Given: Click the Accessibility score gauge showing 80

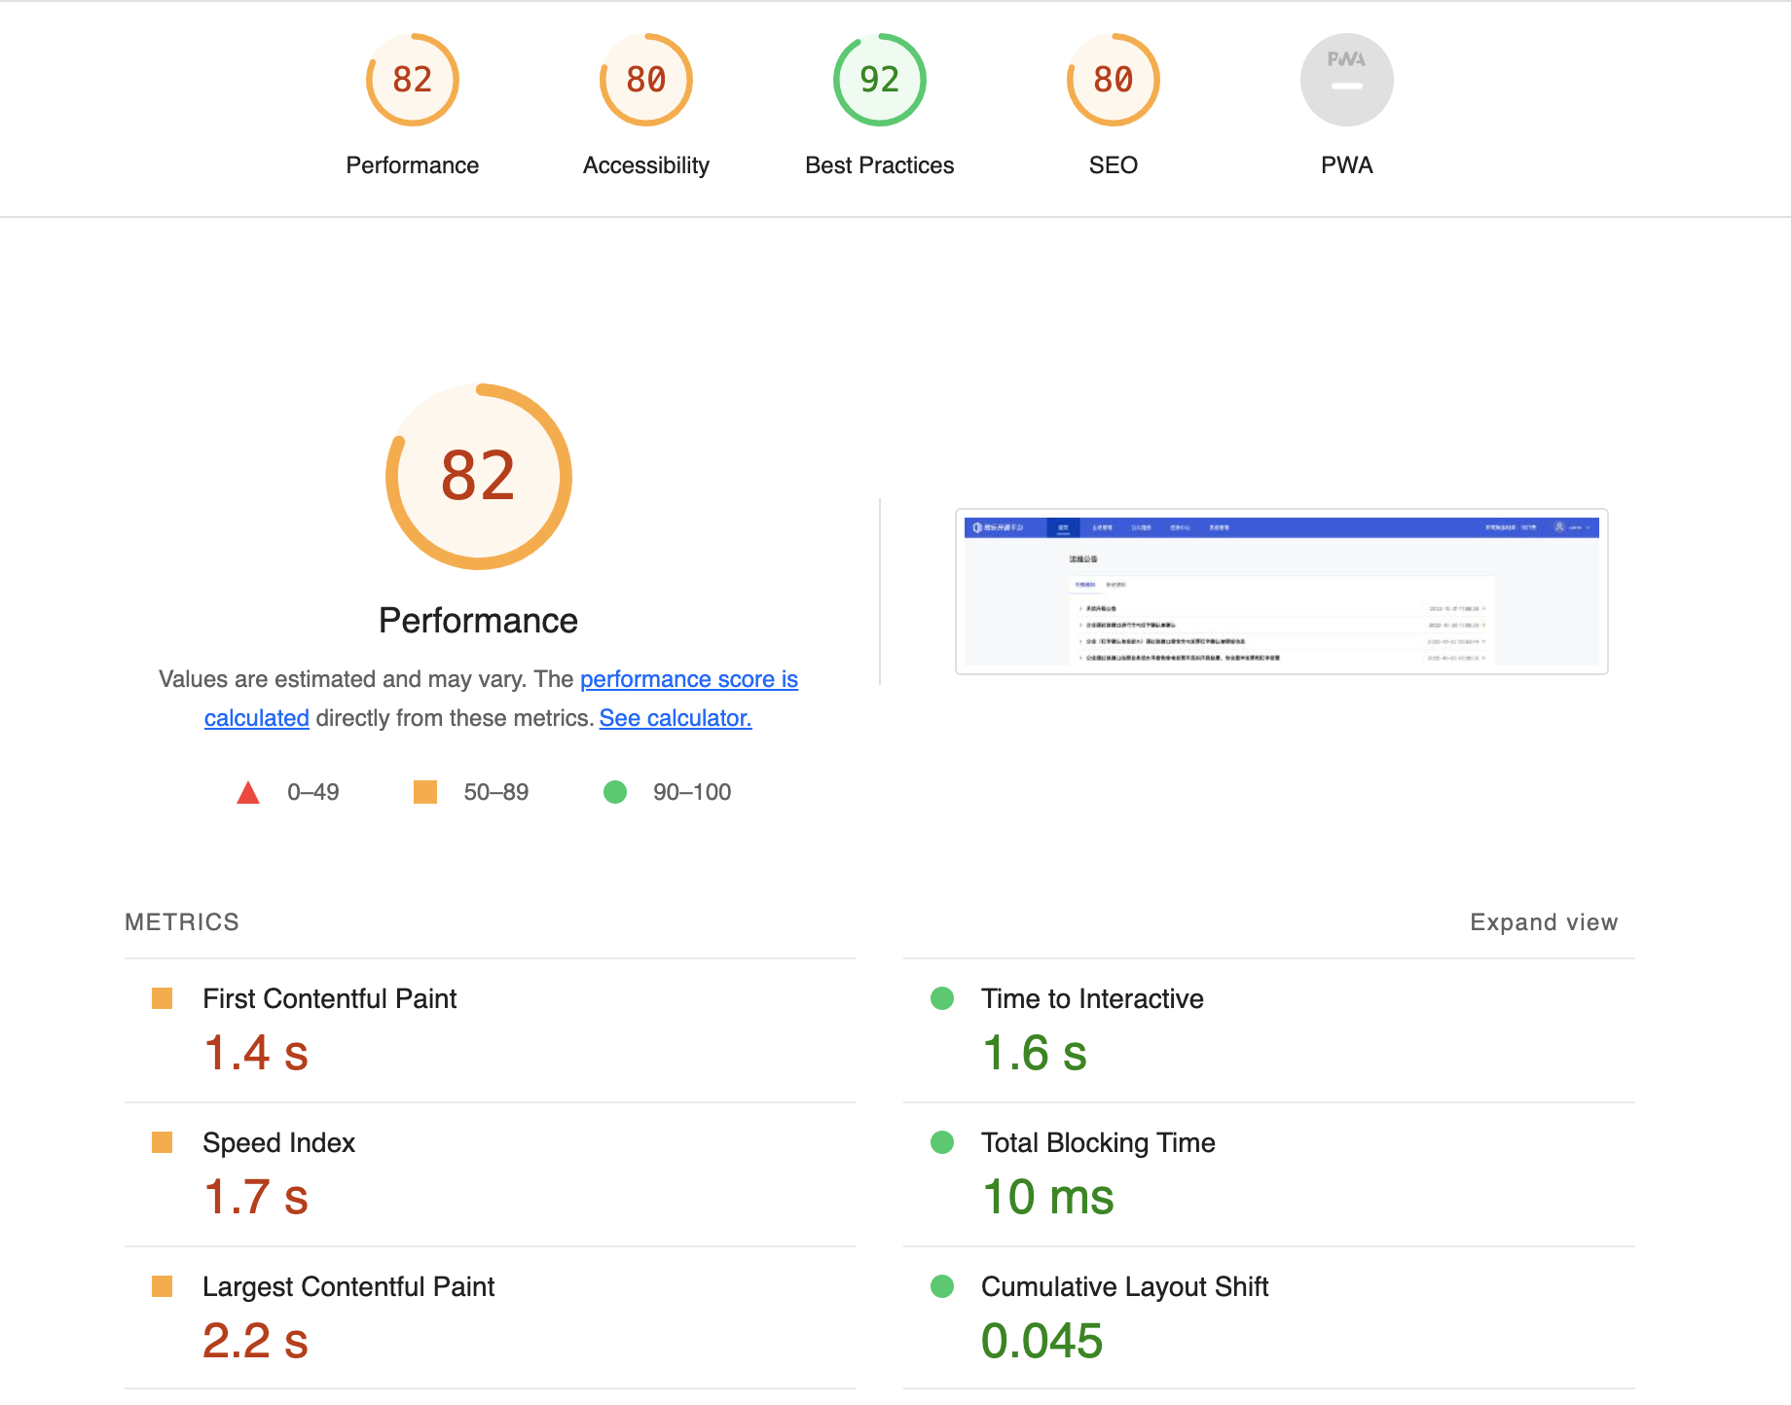Looking at the screenshot, I should (x=645, y=80).
